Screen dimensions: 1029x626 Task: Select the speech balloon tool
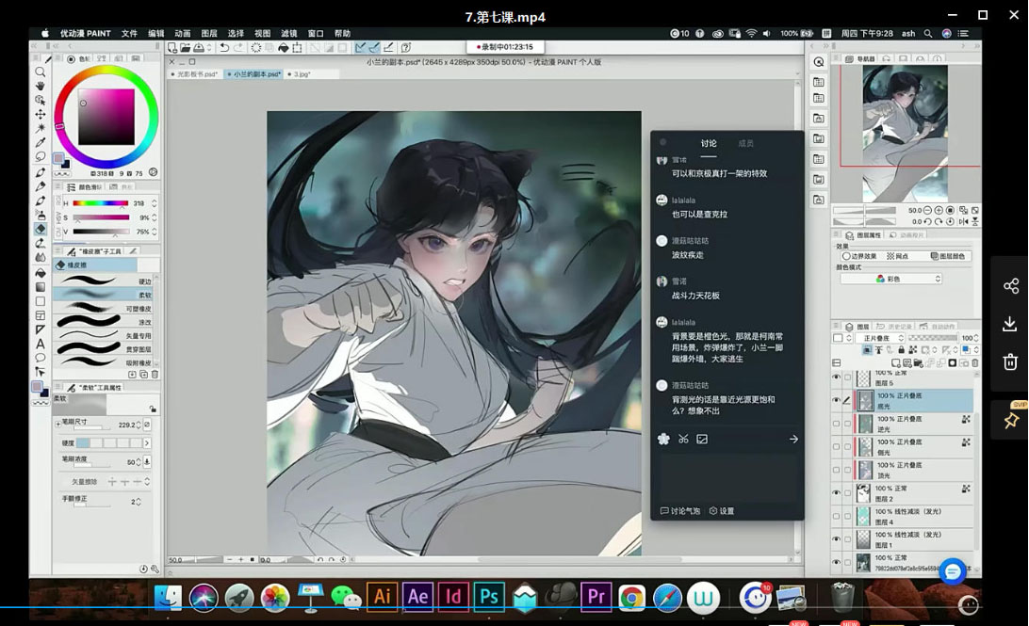pyautogui.click(x=40, y=358)
